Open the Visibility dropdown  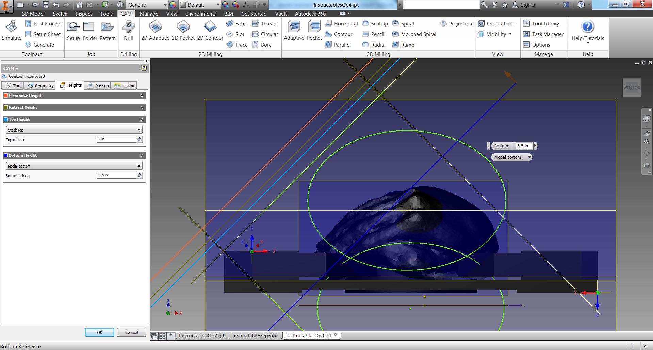(x=494, y=34)
